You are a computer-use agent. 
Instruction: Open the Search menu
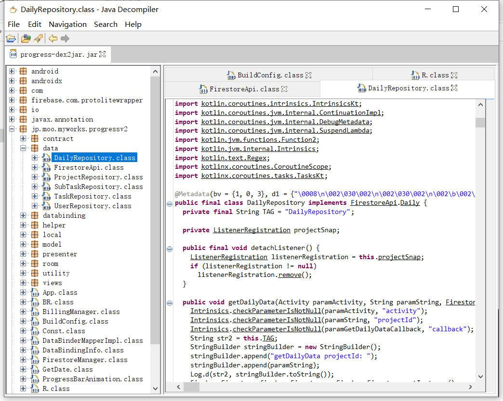106,25
